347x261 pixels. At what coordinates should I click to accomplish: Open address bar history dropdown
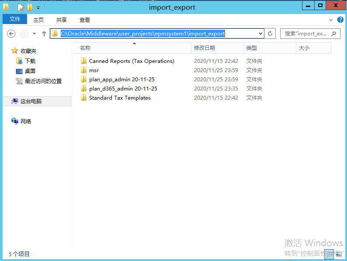coord(260,34)
